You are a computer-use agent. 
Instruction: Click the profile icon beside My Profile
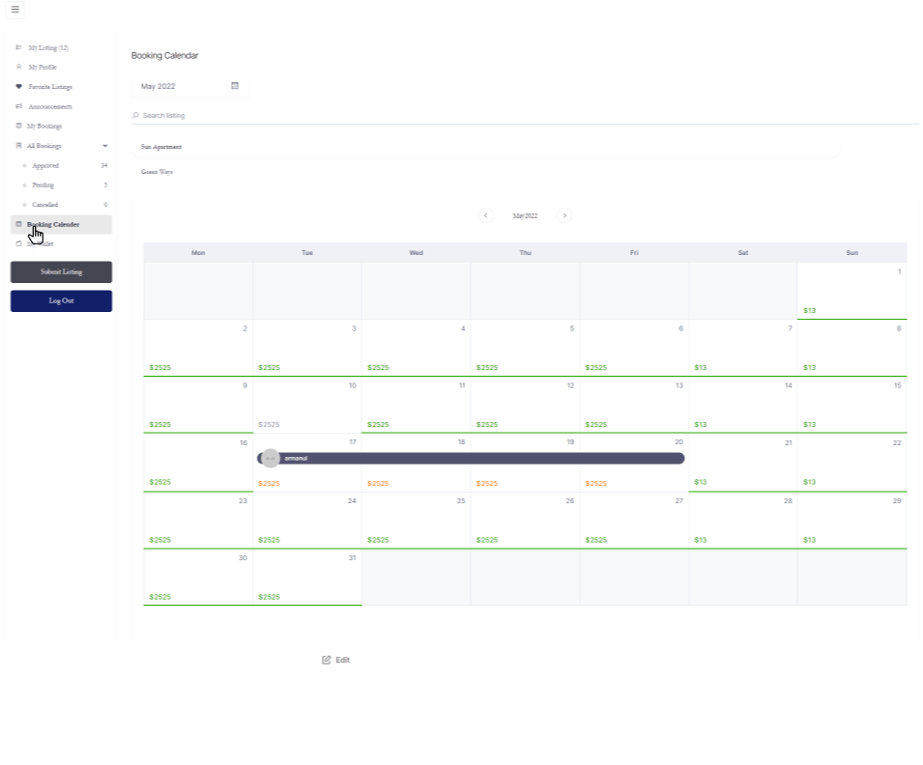(18, 67)
